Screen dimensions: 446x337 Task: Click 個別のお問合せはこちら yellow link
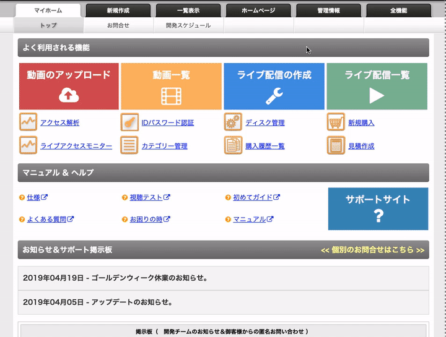[373, 250]
